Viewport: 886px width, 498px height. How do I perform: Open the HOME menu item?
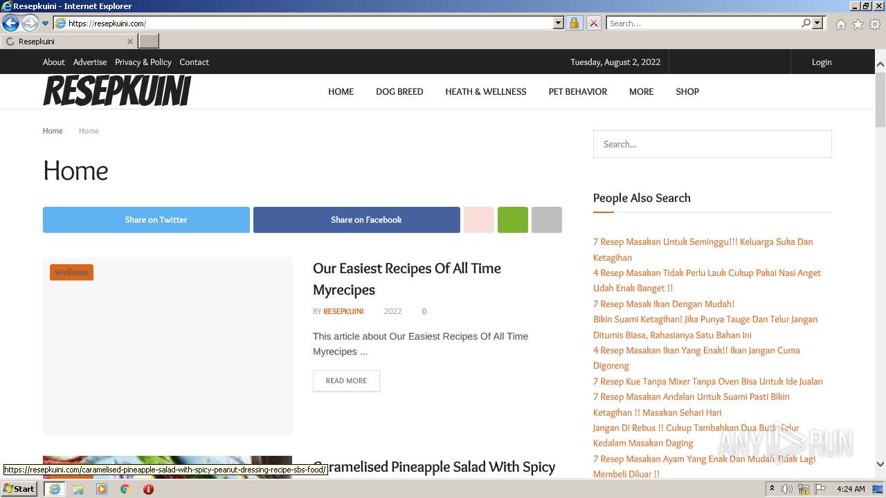(341, 91)
